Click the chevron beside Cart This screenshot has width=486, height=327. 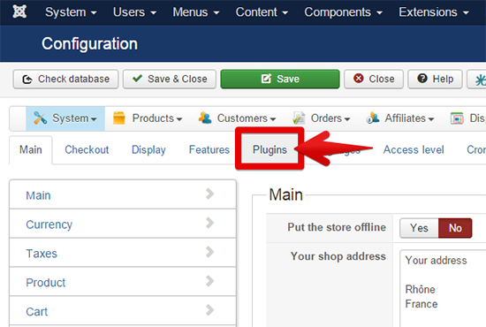pyautogui.click(x=209, y=310)
